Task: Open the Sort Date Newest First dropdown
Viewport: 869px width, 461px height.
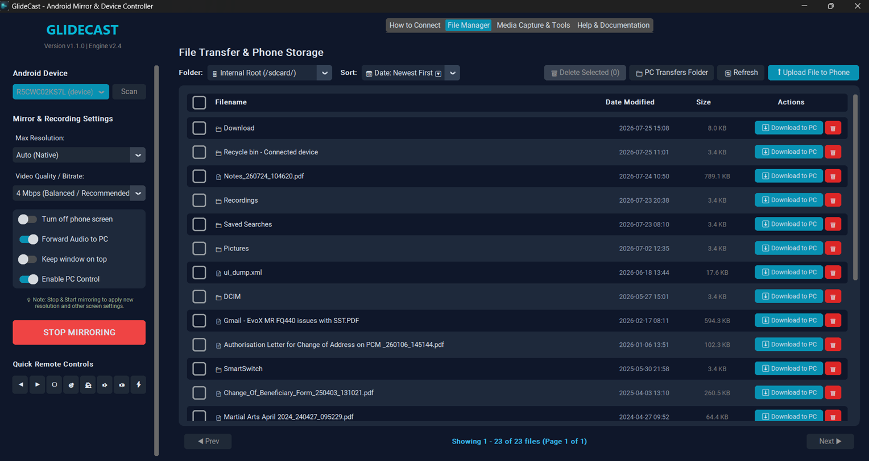Action: (x=411, y=73)
